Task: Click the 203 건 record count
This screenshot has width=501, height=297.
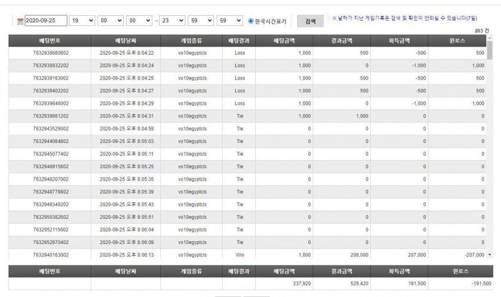Action: [x=482, y=31]
